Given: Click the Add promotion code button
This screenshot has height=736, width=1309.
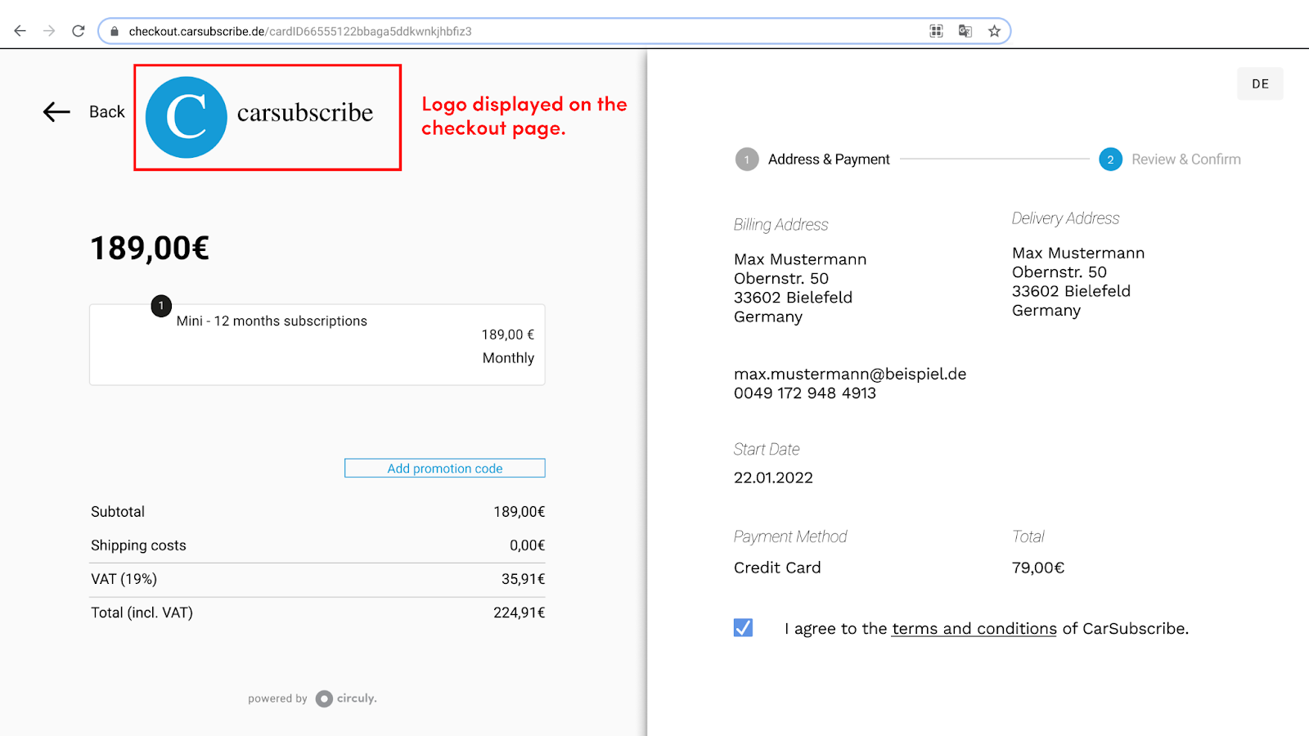Looking at the screenshot, I should pyautogui.click(x=445, y=469).
